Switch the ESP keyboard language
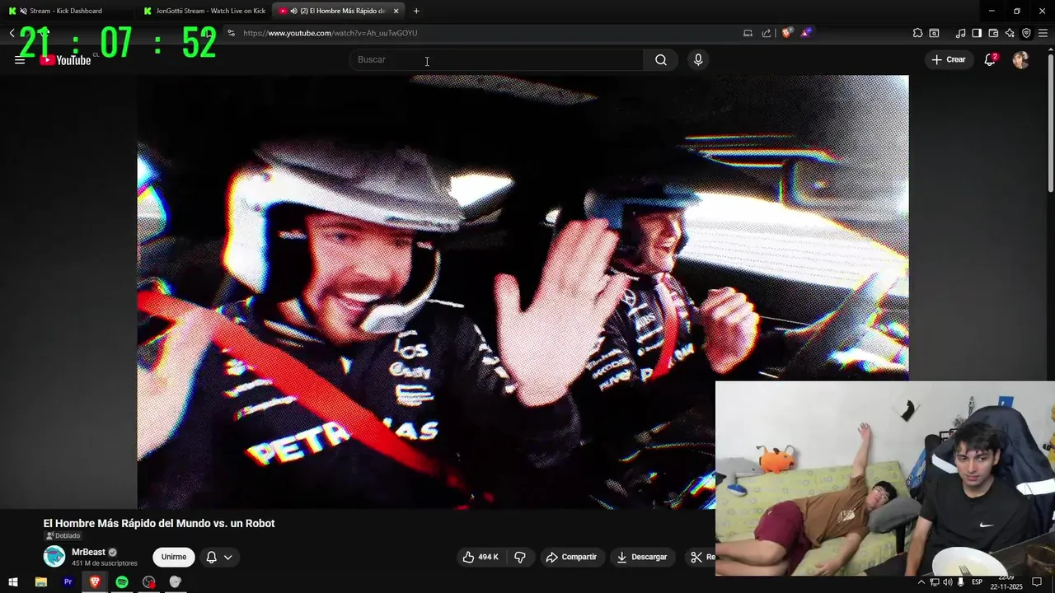Viewport: 1055px width, 593px height. (977, 581)
